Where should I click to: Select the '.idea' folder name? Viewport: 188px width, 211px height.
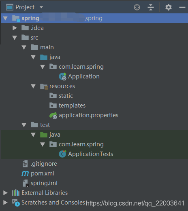tap(37, 28)
